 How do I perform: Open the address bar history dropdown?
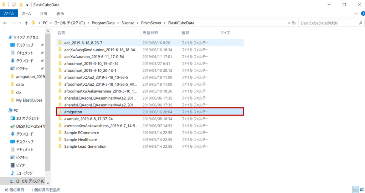point(288,23)
